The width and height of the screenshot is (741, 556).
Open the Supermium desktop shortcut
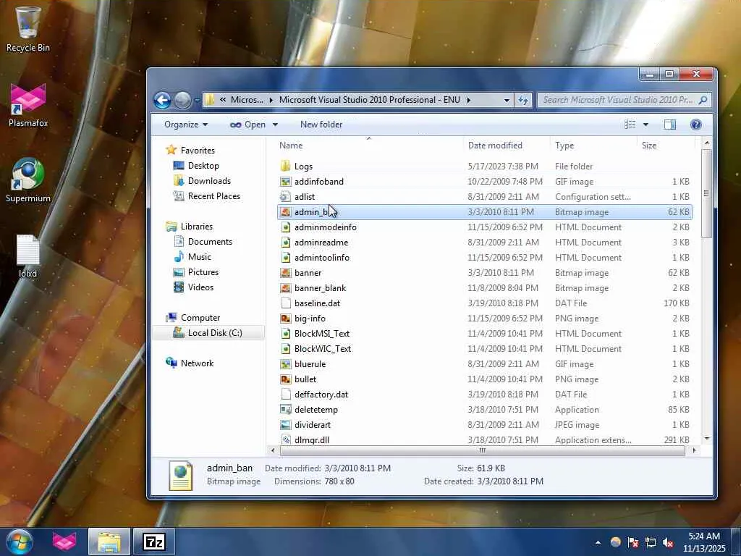pos(28,180)
